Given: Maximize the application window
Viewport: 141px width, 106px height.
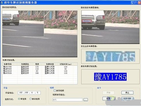Looking at the screenshot, I should (136, 3).
